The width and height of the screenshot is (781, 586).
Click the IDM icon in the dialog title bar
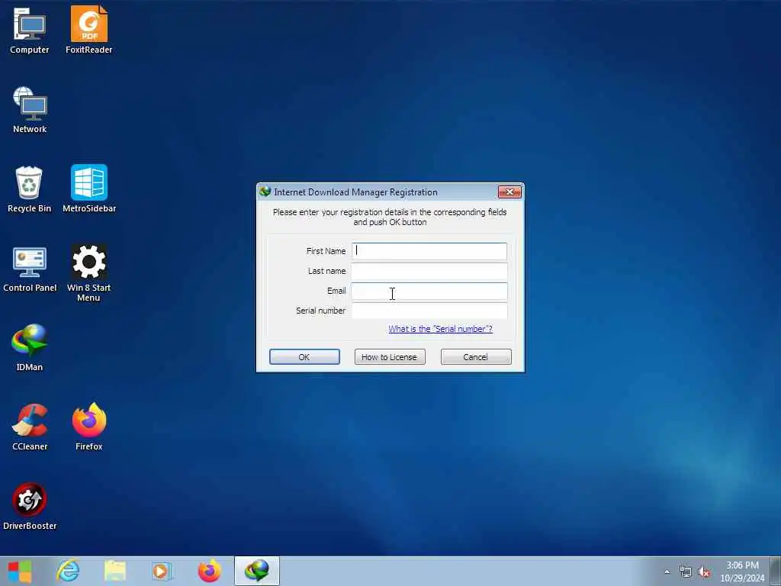click(x=265, y=192)
